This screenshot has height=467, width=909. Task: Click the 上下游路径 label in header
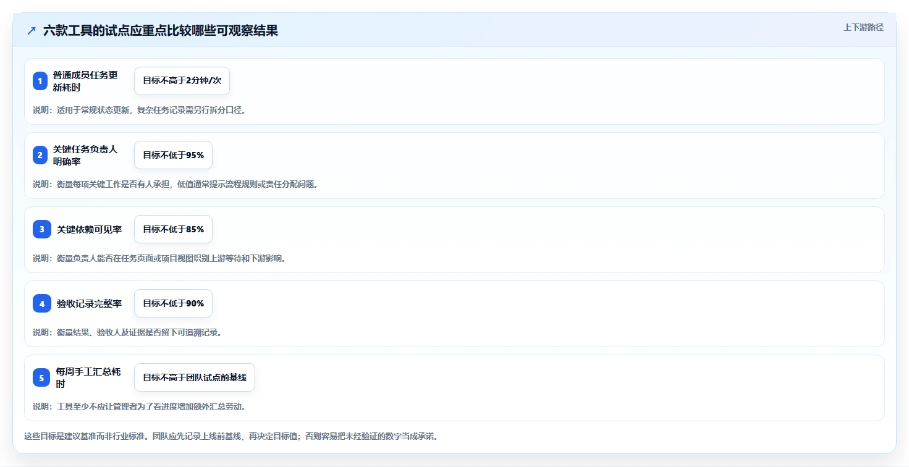click(863, 27)
